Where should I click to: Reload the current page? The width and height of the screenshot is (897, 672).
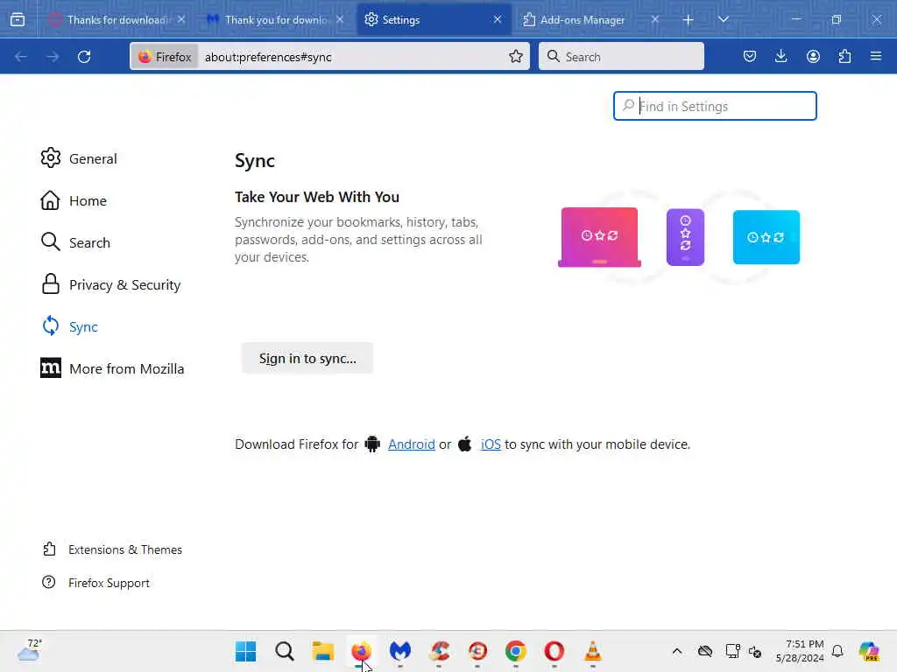(x=84, y=57)
